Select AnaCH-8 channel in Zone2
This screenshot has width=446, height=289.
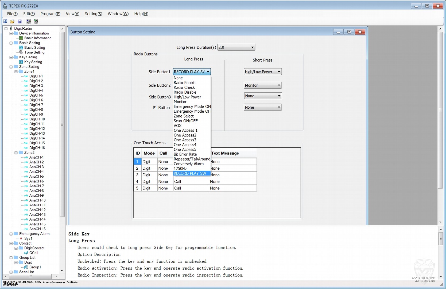[x=37, y=191]
